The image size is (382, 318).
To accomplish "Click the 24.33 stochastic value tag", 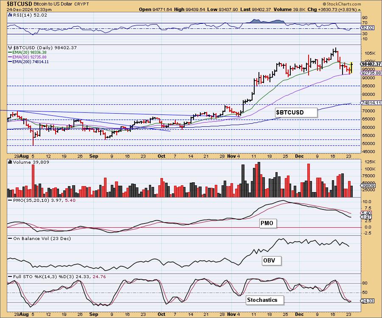I will tap(368, 301).
